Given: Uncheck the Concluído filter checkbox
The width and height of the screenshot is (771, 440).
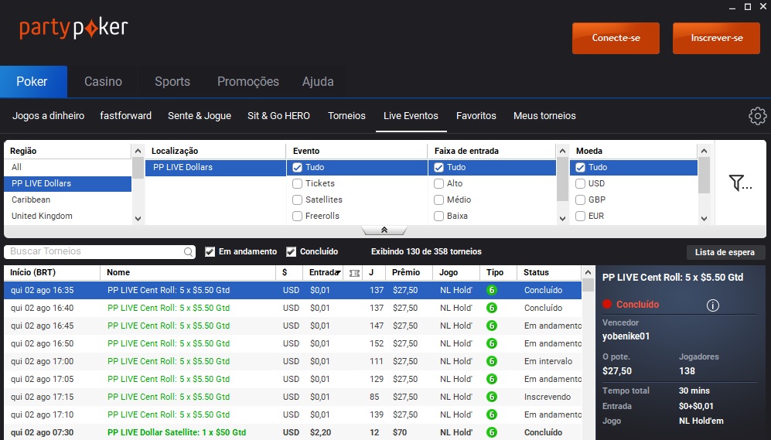Looking at the screenshot, I should [x=291, y=252].
